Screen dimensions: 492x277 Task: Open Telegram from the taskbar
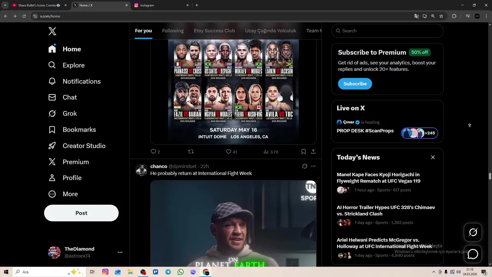tap(168, 272)
